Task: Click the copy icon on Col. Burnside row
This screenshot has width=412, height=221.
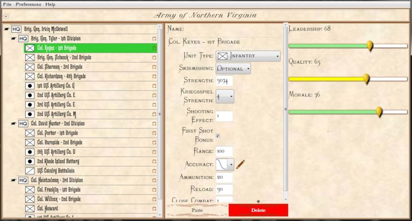Action: (x=154, y=142)
